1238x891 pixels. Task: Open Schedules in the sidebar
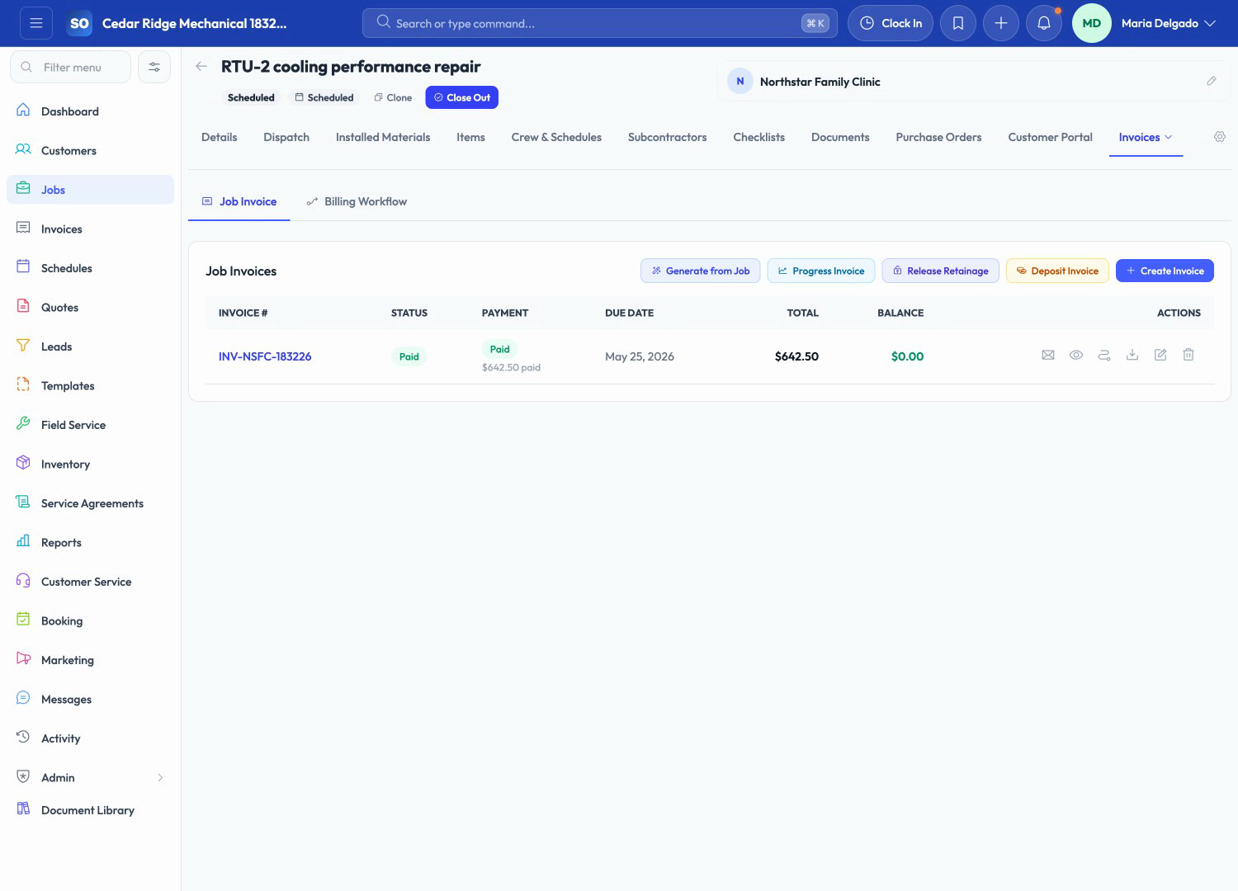tap(90, 268)
